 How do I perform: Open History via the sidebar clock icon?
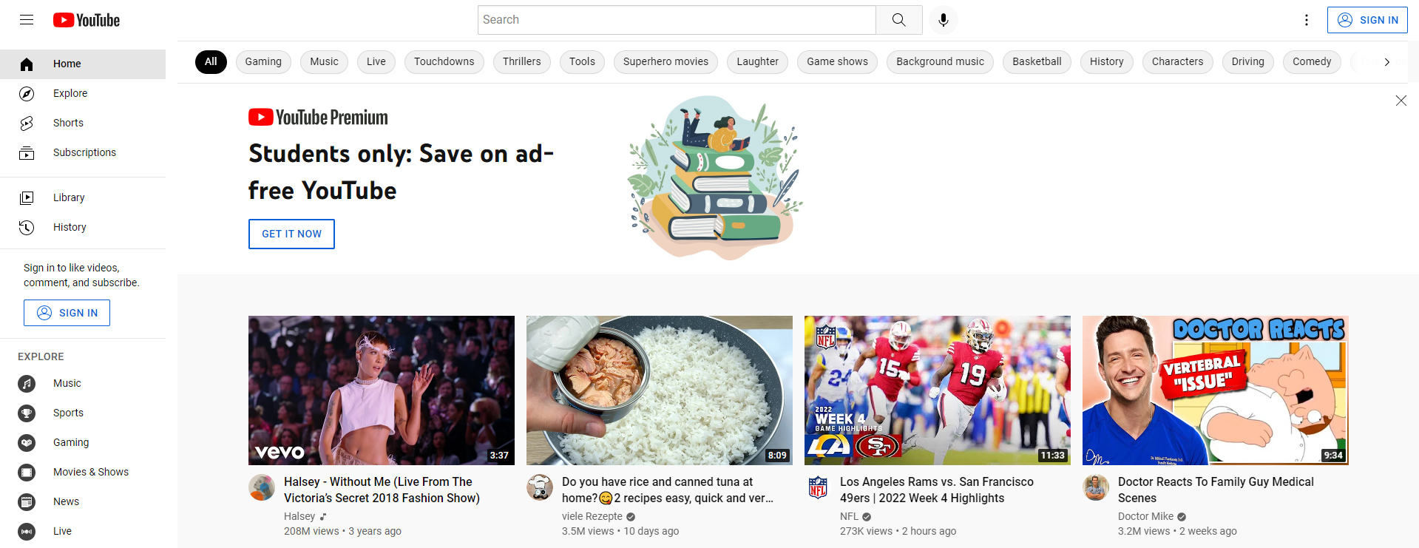[x=27, y=227]
